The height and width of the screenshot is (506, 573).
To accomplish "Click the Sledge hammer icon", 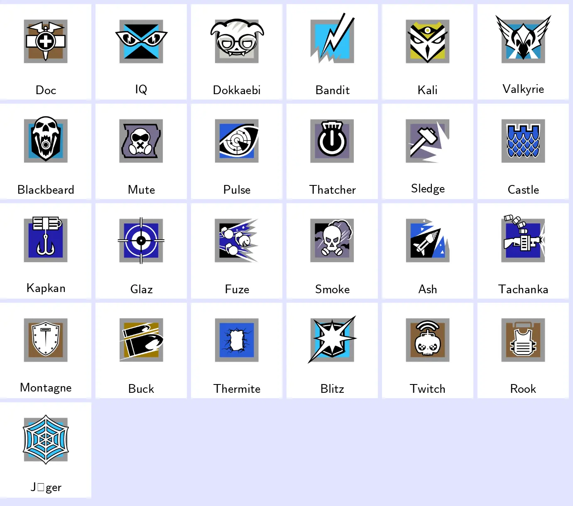I will (428, 141).
